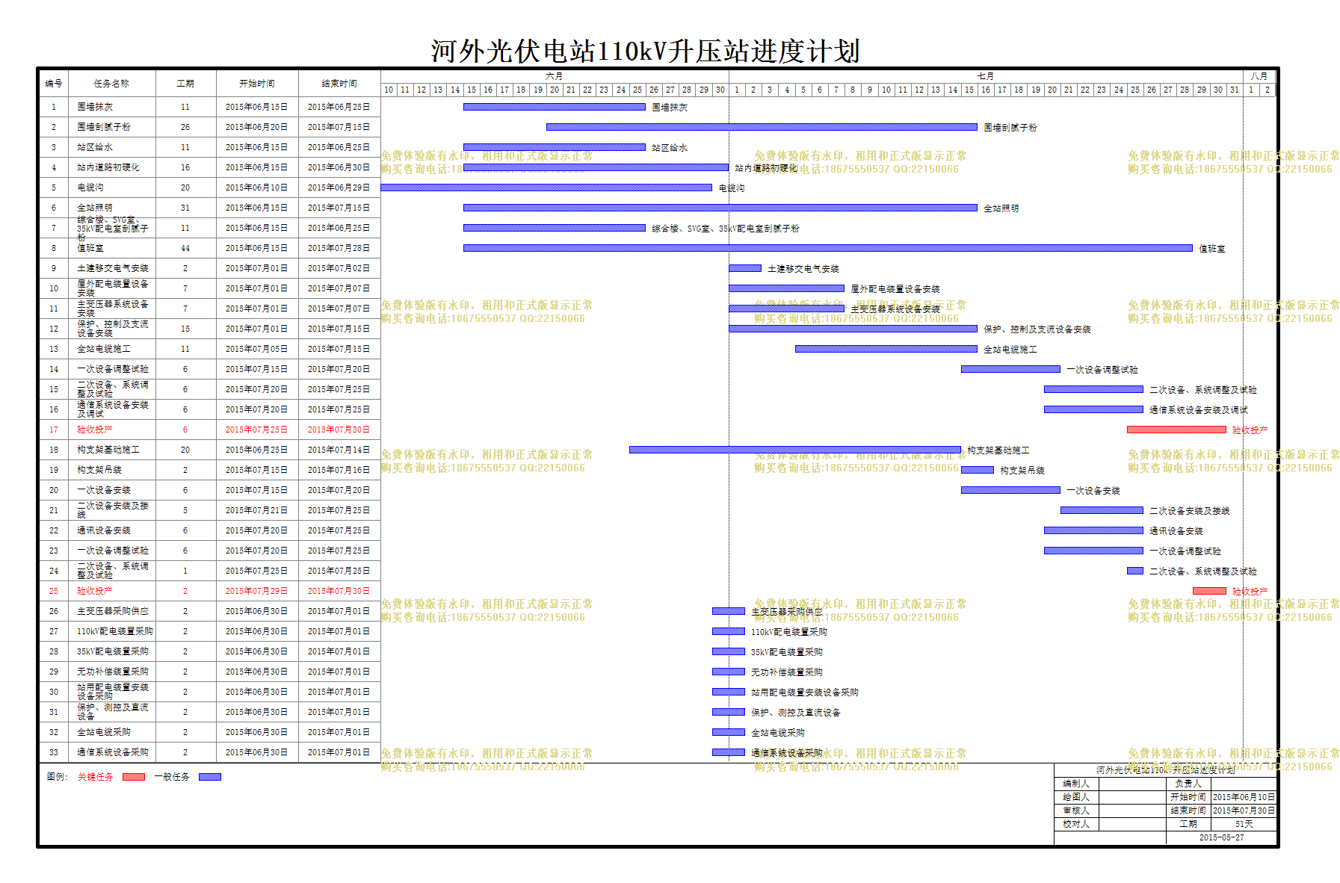Click the 八月 month header in the timeline
The width and height of the screenshot is (1340, 883).
1260,76
